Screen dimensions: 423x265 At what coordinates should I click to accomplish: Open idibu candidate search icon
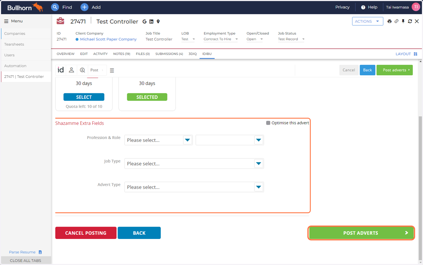pyautogui.click(x=82, y=70)
